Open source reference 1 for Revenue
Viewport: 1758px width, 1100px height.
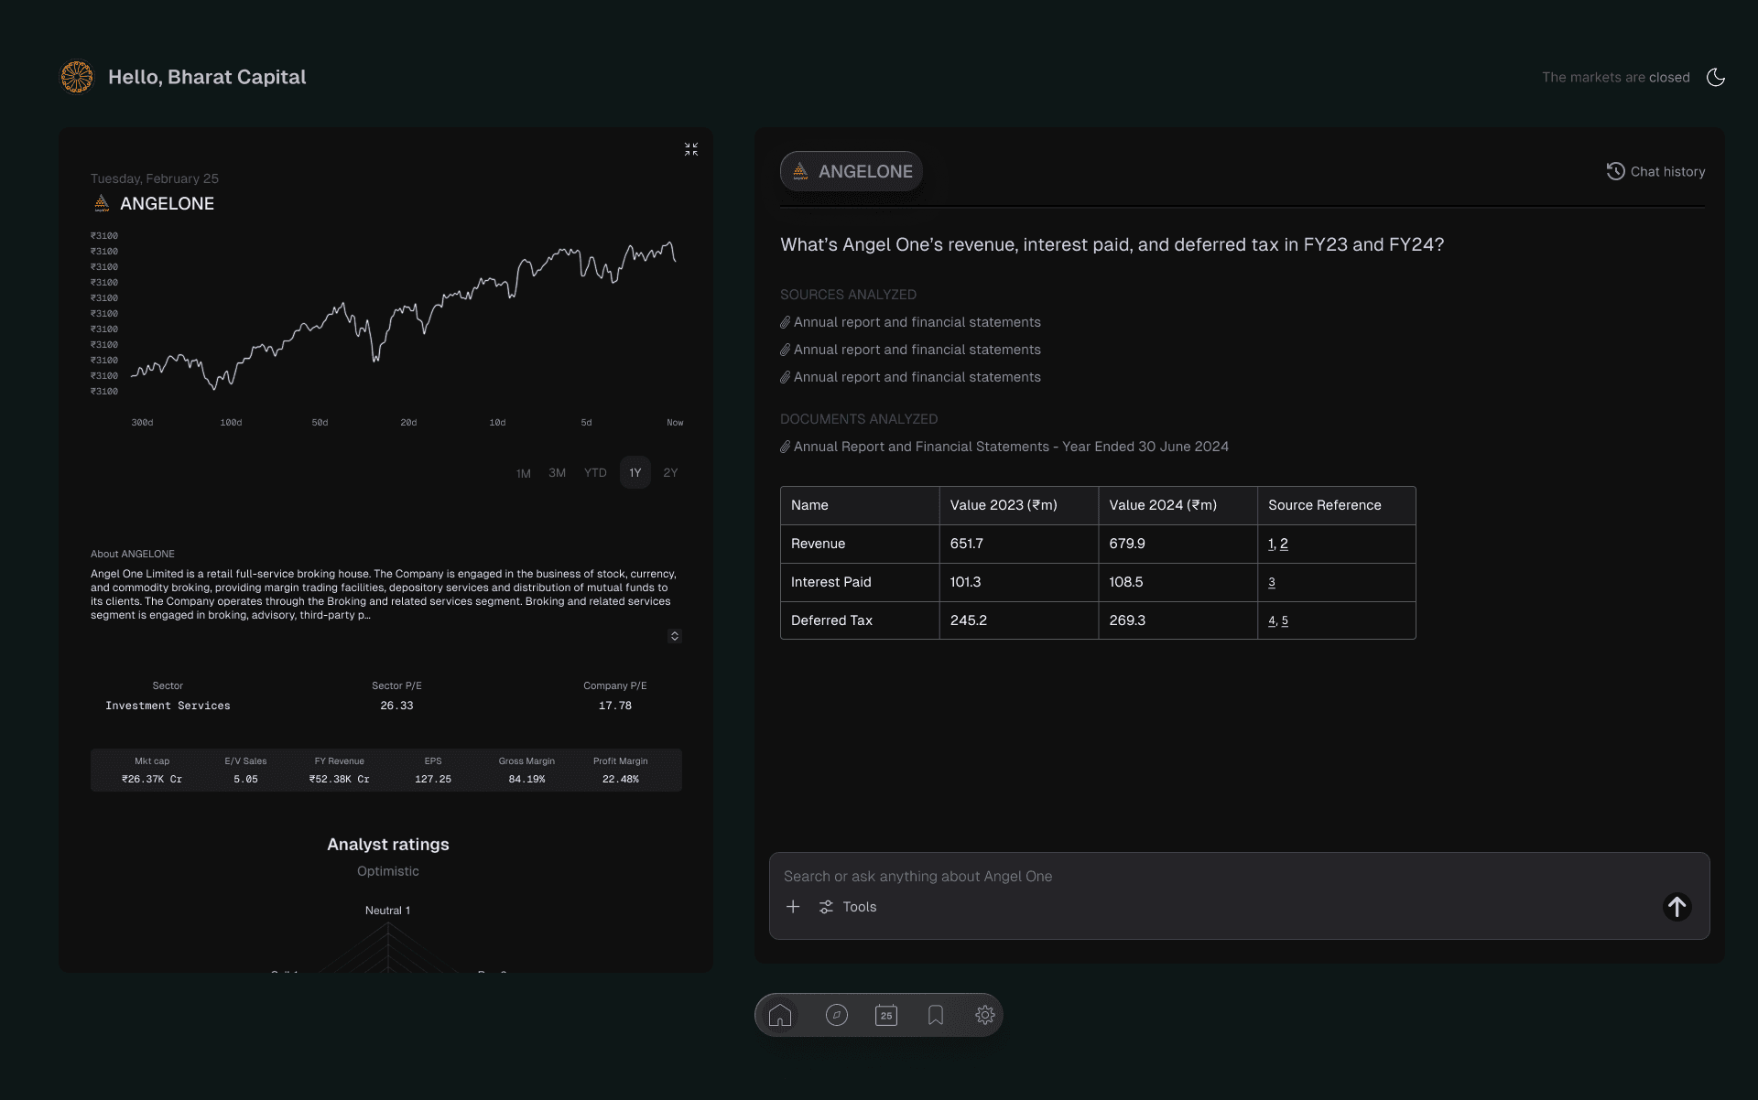(1271, 544)
